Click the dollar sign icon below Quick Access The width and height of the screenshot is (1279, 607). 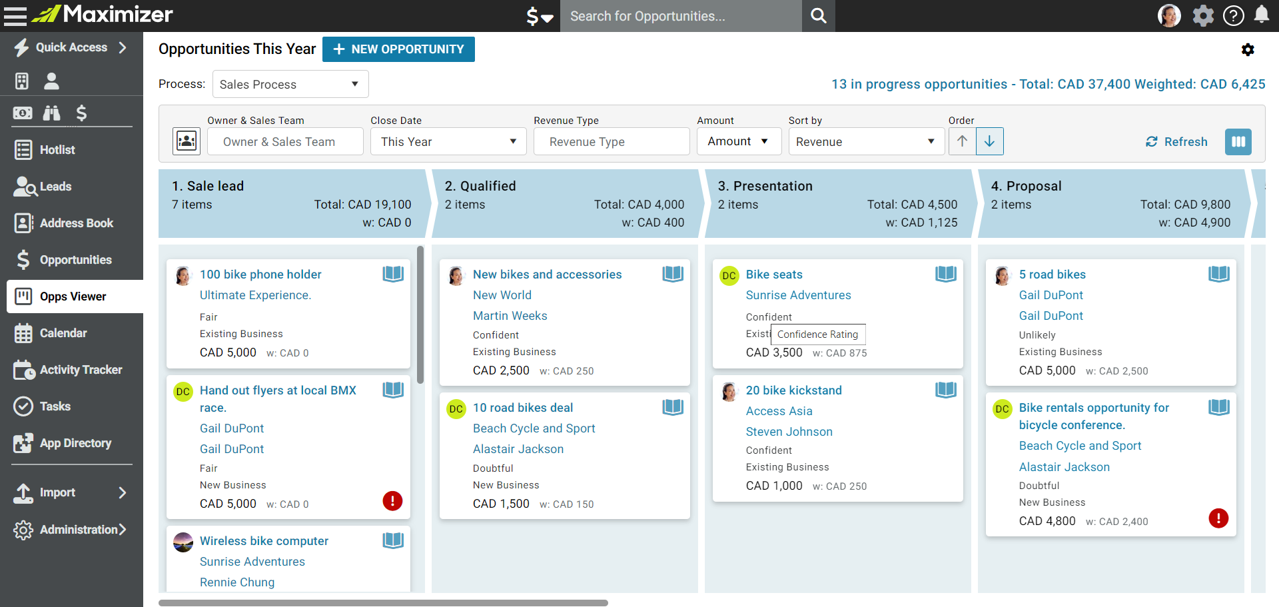pos(81,113)
